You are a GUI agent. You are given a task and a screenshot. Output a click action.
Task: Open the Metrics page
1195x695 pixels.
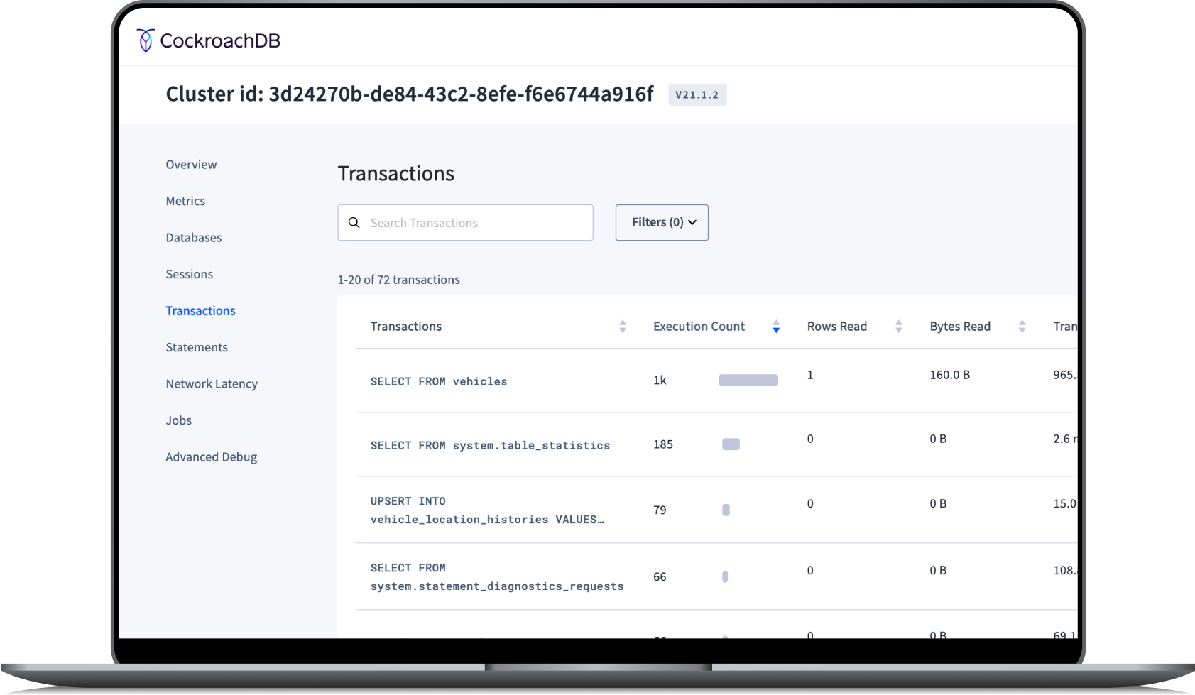[185, 201]
